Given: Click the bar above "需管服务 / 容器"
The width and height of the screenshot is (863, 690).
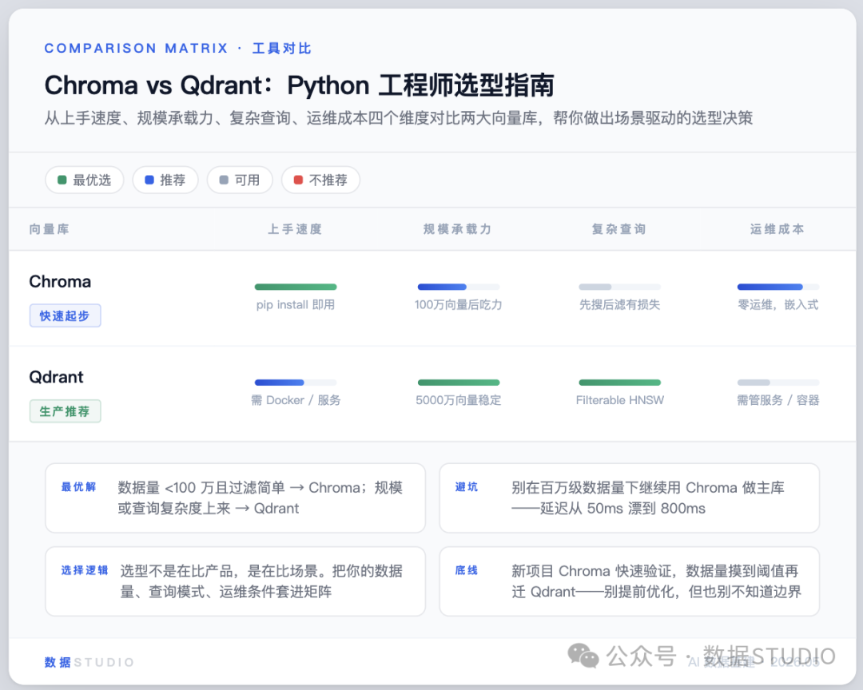Looking at the screenshot, I should (x=778, y=383).
